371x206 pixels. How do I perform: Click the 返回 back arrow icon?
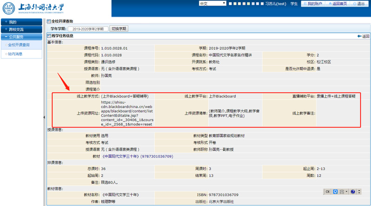pos(359,36)
